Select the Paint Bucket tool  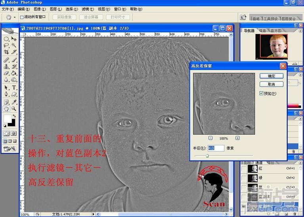tap(14, 73)
